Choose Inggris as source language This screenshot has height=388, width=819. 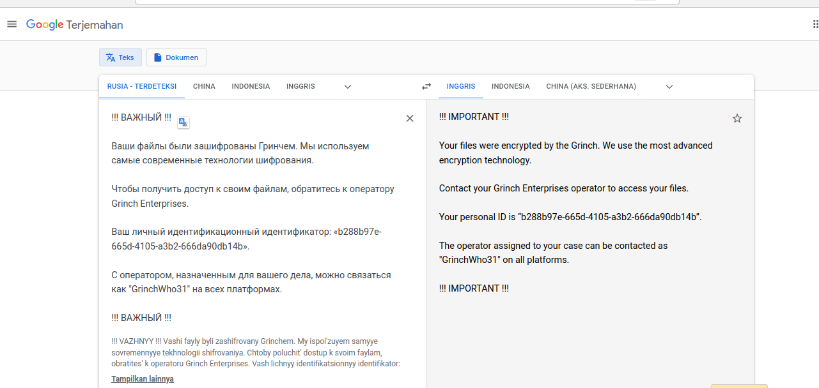coord(300,86)
